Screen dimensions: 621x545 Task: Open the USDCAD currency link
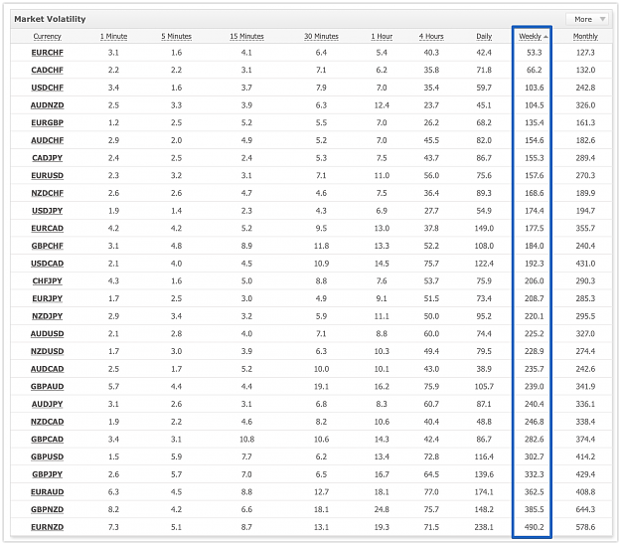coord(47,264)
